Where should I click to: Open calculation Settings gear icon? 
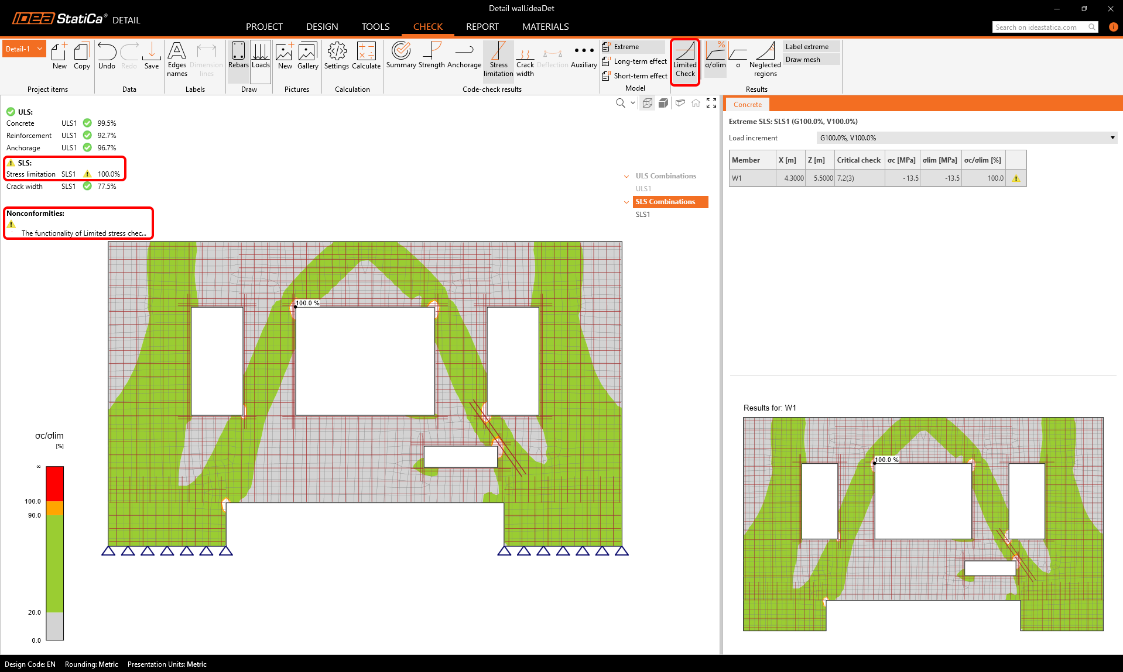(x=336, y=56)
